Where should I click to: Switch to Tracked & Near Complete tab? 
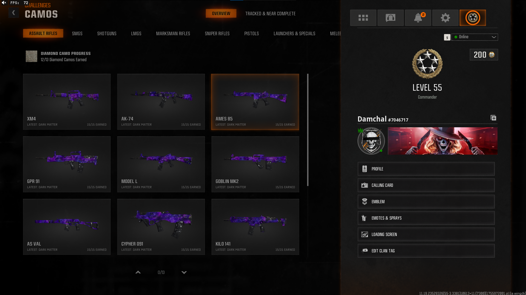(270, 14)
